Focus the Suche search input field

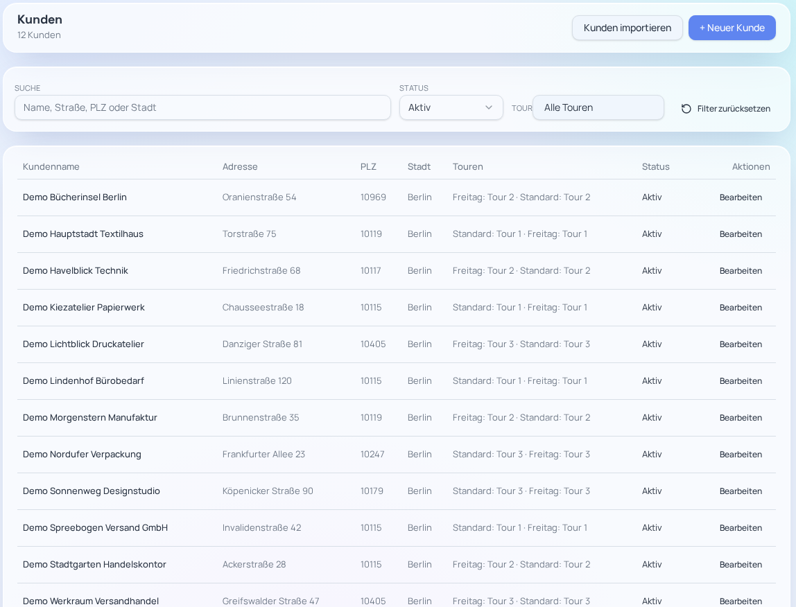pos(202,107)
